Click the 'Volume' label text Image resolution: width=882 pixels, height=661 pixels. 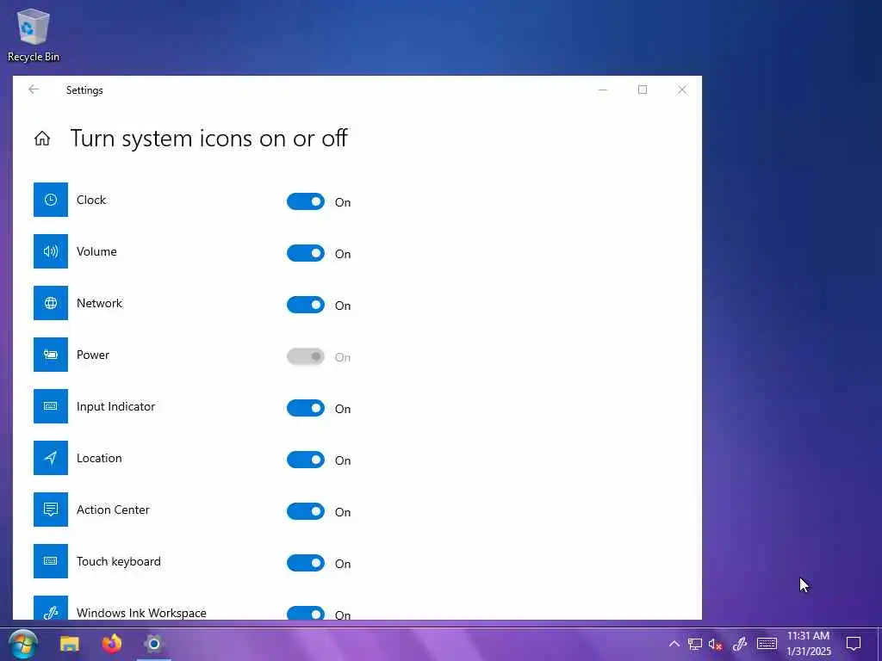pyautogui.click(x=96, y=252)
